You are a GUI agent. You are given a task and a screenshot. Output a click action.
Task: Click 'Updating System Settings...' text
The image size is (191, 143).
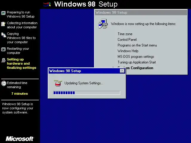tap(84, 83)
